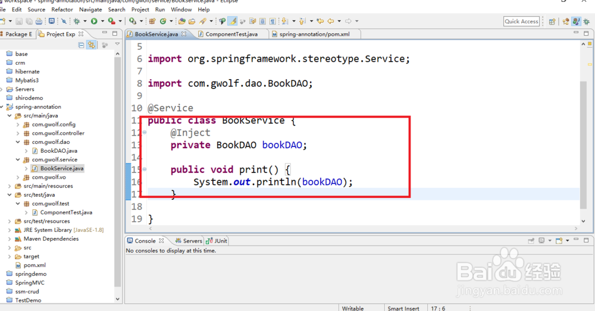Click the New wizard toolbar icon
Viewport: 595px width, 311px height.
(2, 21)
